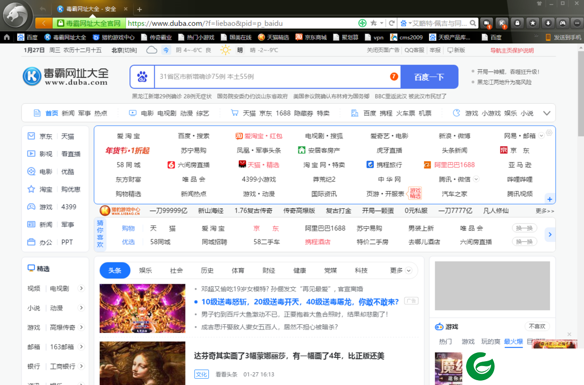The width and height of the screenshot is (584, 385).
Task: Open the truck icon toolbar extension
Action: pyautogui.click(x=486, y=23)
